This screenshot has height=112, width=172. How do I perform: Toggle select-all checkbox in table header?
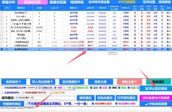coord(2,8)
